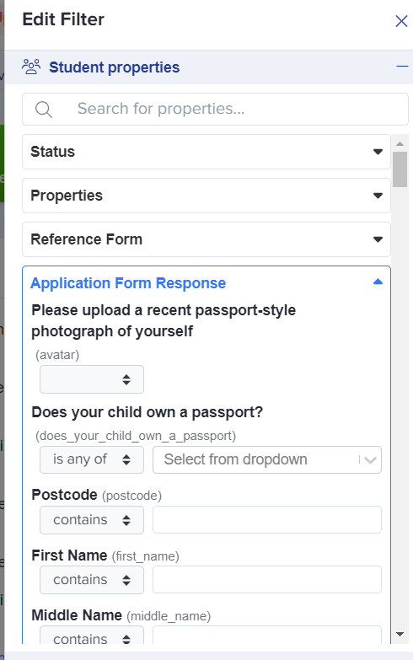The image size is (413, 660).
Task: Click the search magnifier icon
Action: tap(43, 110)
